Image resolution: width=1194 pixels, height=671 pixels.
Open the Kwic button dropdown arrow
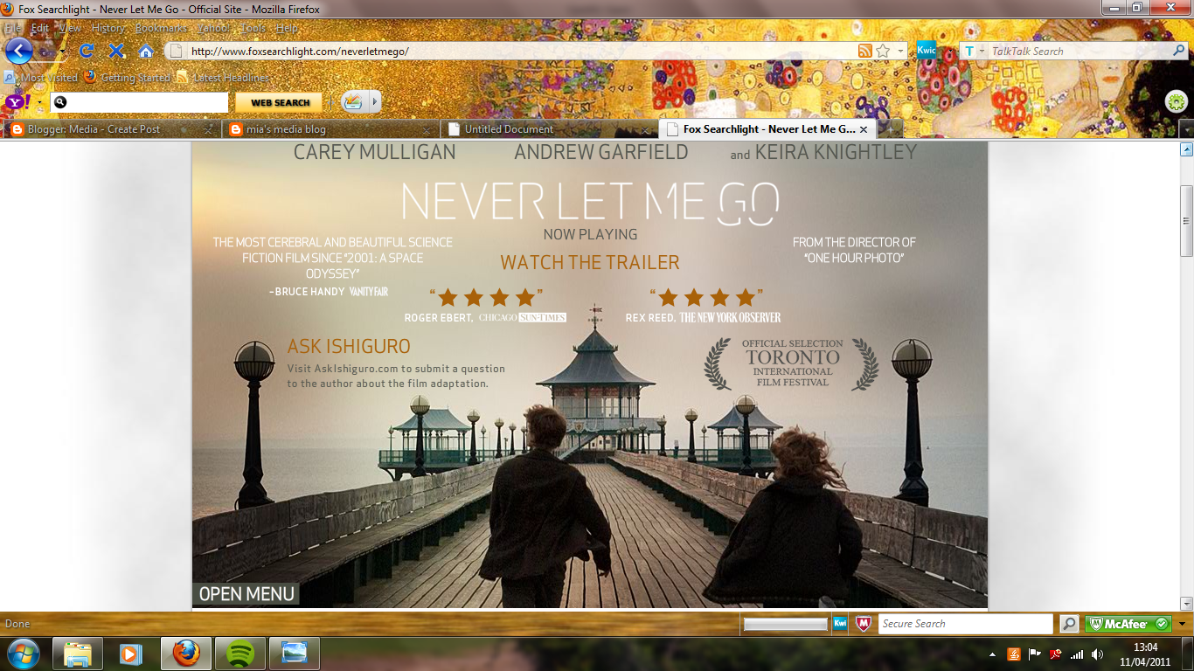(949, 51)
